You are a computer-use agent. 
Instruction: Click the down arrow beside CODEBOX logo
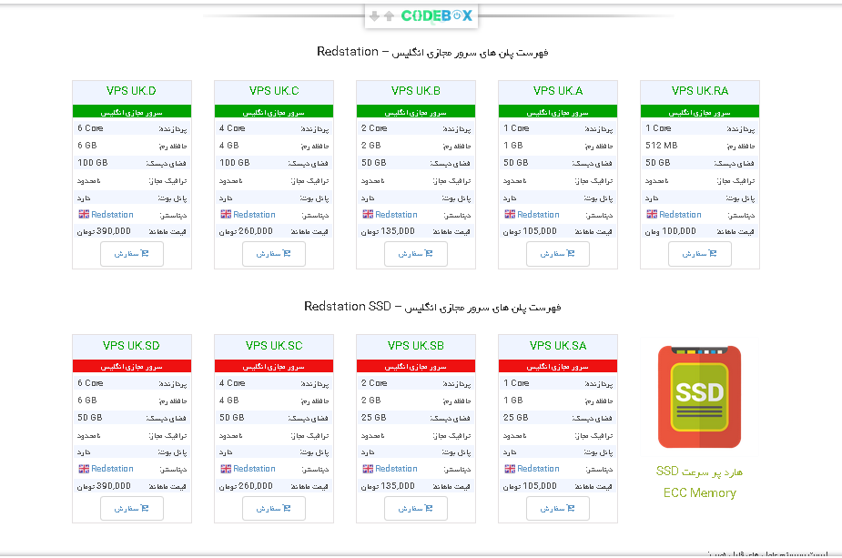[x=374, y=16]
